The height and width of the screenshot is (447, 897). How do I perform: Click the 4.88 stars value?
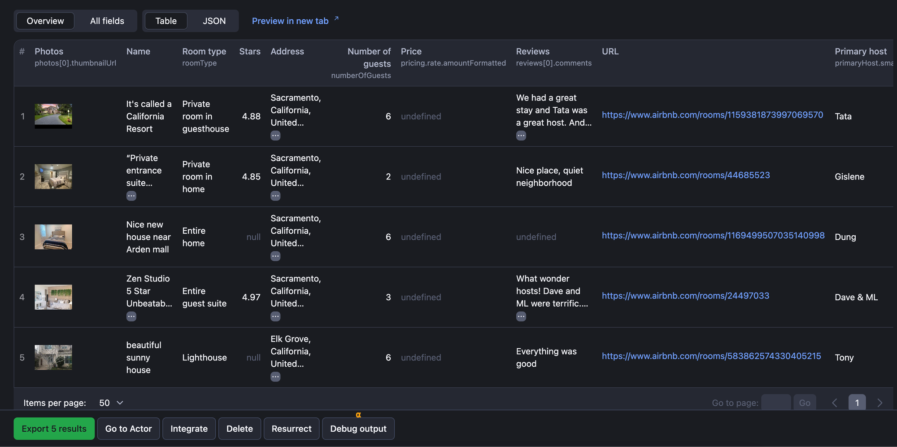(251, 116)
